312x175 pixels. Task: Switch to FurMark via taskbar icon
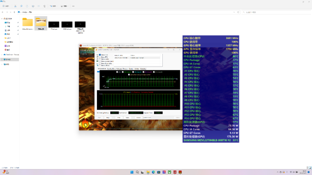click(x=180, y=172)
